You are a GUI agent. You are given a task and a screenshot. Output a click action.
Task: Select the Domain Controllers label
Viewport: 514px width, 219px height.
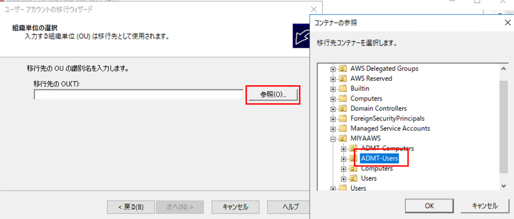379,109
